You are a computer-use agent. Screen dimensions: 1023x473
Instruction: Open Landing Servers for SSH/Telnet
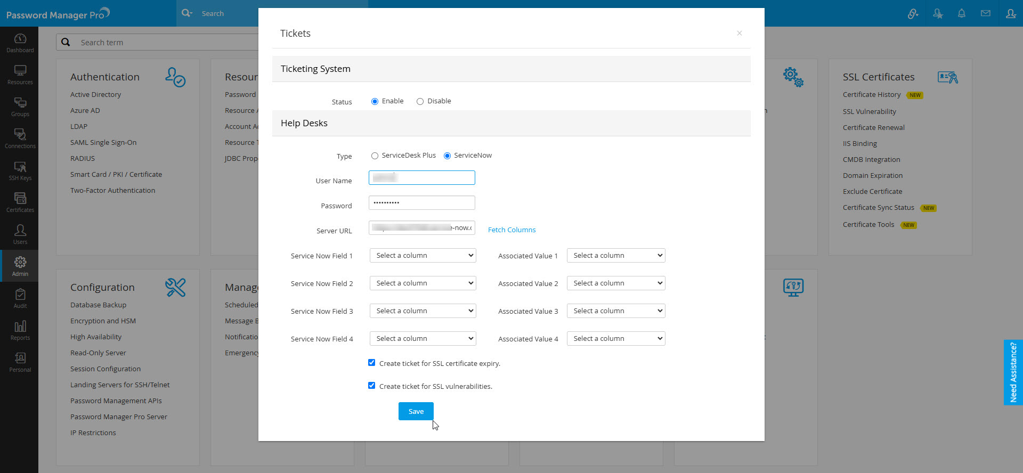[120, 385]
